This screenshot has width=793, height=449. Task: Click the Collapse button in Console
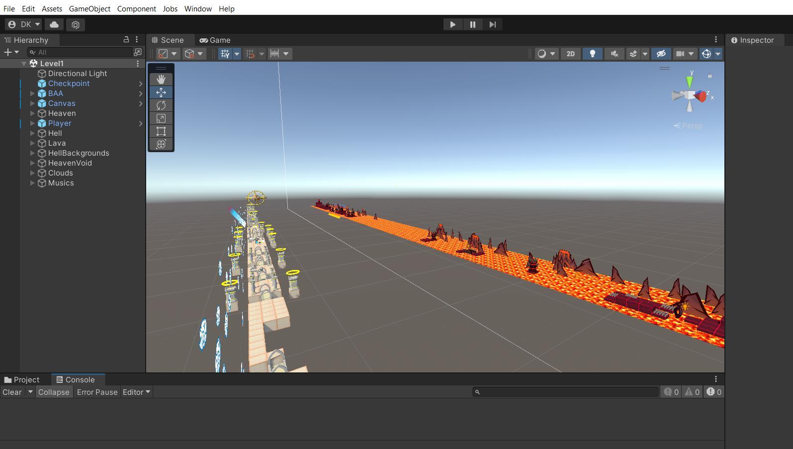(54, 392)
